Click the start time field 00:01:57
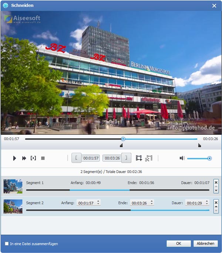This screenshot has height=253, width=222. [91, 158]
